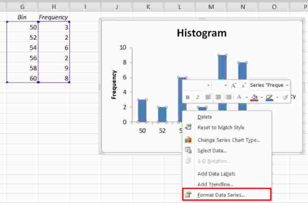Click the Italic icon in mini toolbar

click(x=198, y=97)
